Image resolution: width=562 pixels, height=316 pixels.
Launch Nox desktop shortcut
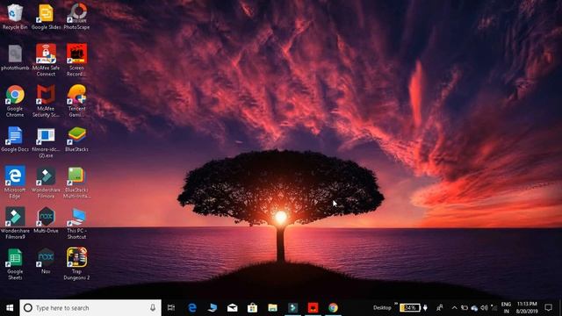coord(46,261)
